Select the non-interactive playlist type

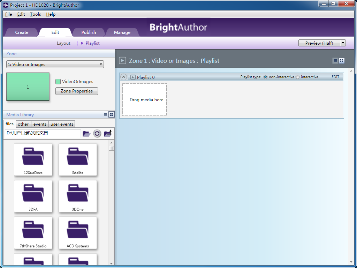[x=265, y=77]
